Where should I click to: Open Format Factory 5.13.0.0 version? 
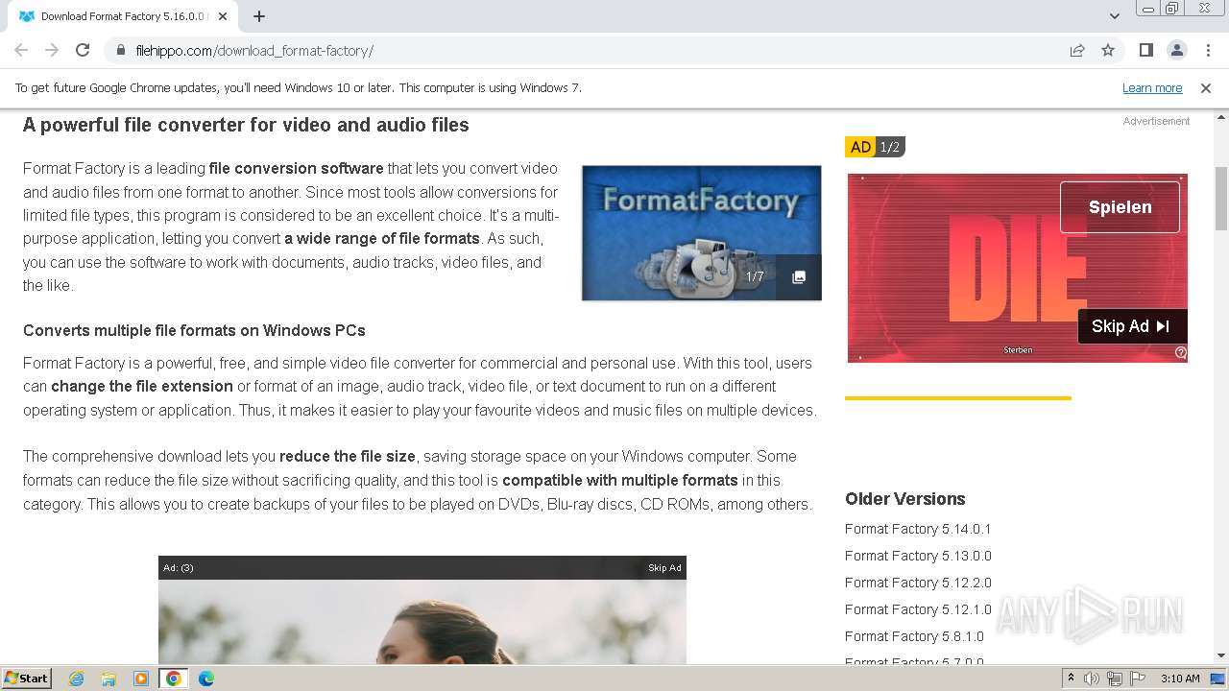pyautogui.click(x=918, y=556)
